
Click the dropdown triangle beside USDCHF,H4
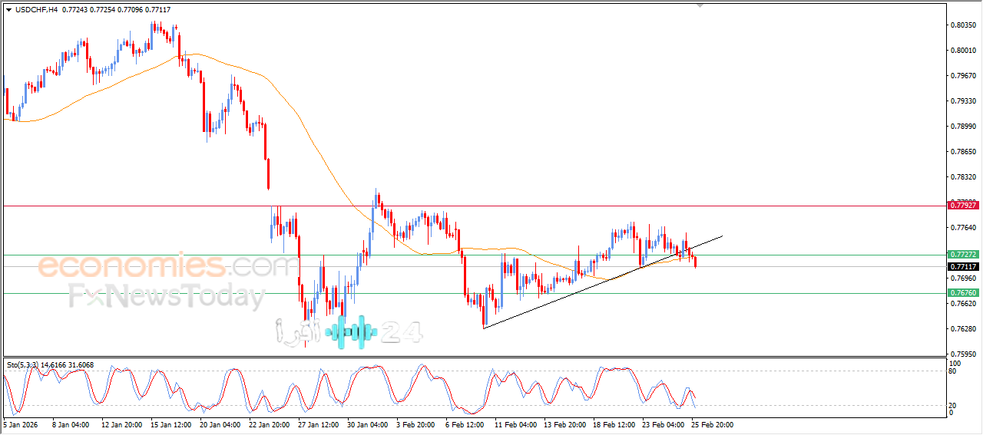[x=9, y=10]
